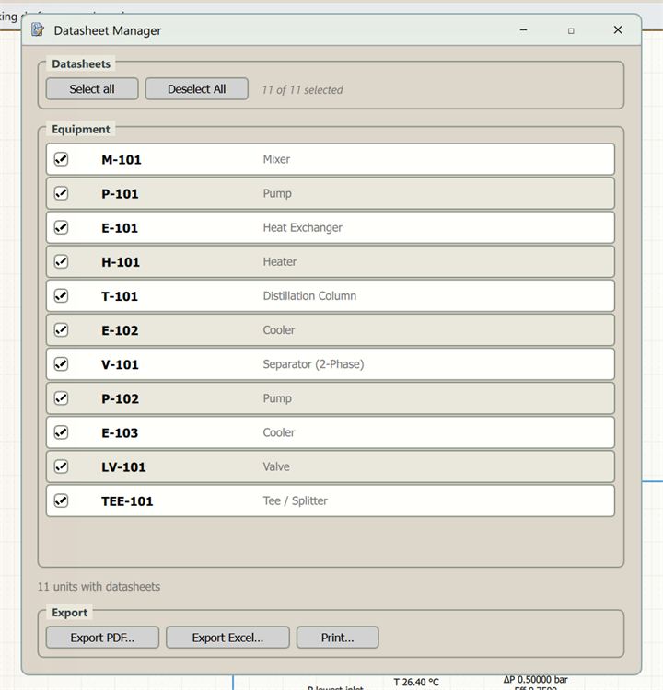663x690 pixels.
Task: Toggle the E-102 Cooler checkbox
Action: pos(61,329)
